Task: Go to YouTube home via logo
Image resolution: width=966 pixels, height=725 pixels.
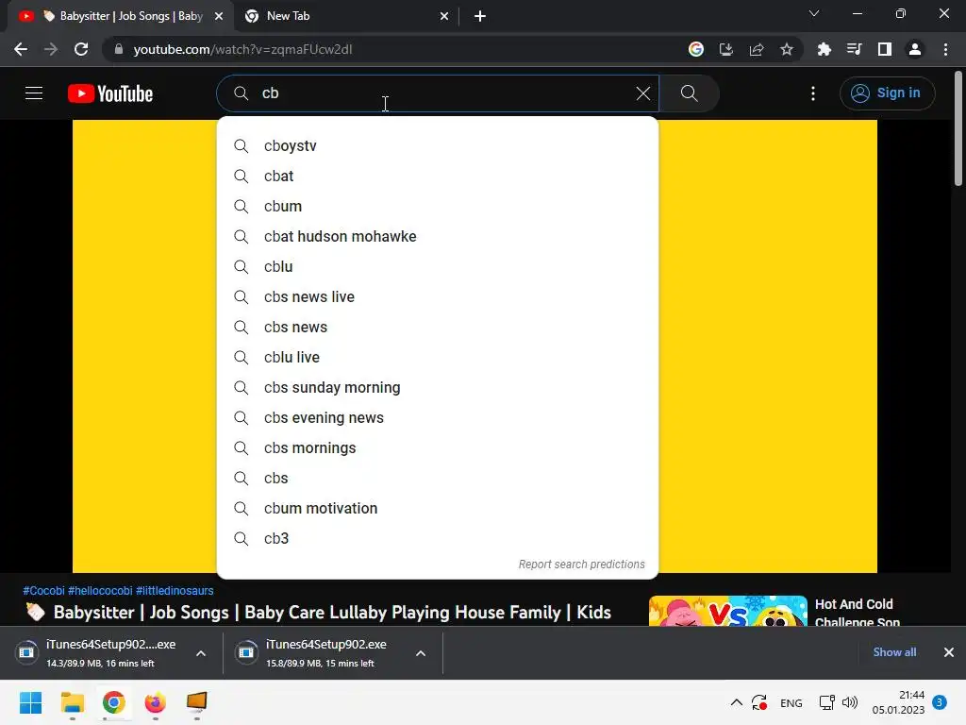Action: point(110,93)
